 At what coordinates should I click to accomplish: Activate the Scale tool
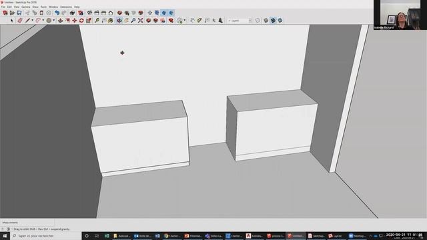coord(89,21)
